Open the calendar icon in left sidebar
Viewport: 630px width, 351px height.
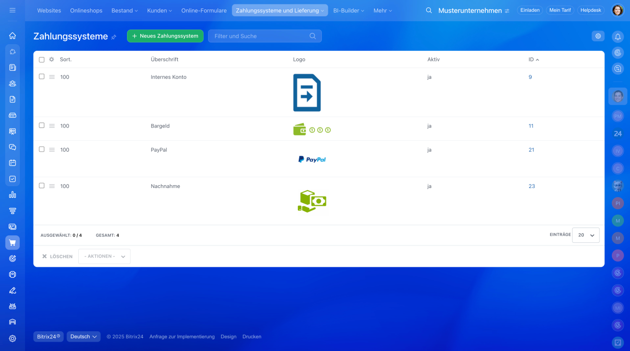click(x=12, y=163)
